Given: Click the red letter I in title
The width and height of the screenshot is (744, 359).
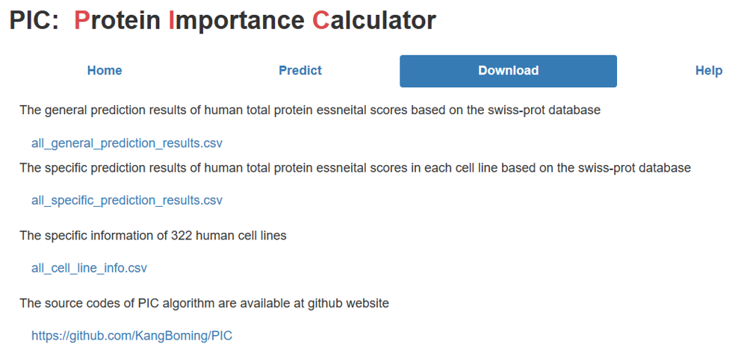Looking at the screenshot, I should 172,20.
